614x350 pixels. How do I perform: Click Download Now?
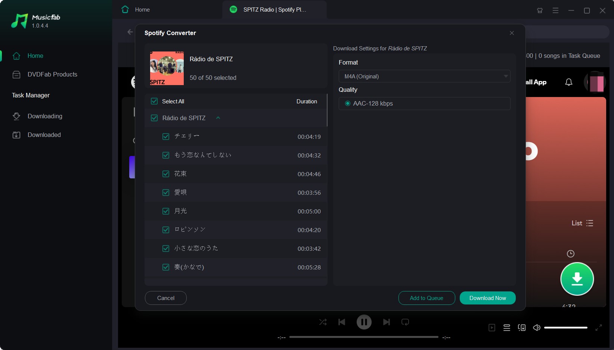pyautogui.click(x=487, y=298)
